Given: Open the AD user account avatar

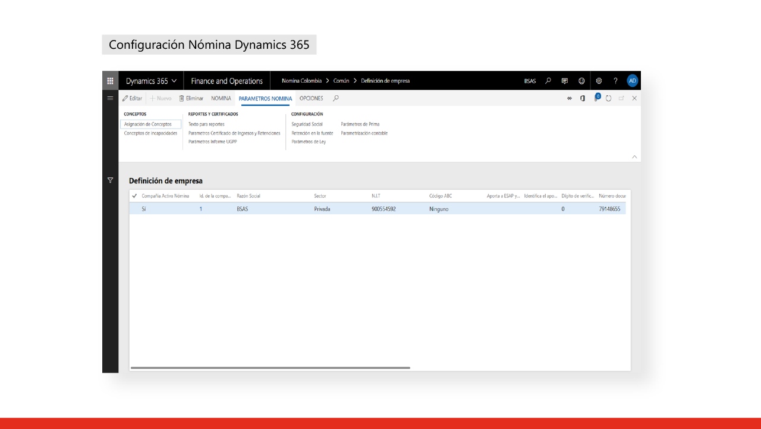Looking at the screenshot, I should tap(633, 81).
